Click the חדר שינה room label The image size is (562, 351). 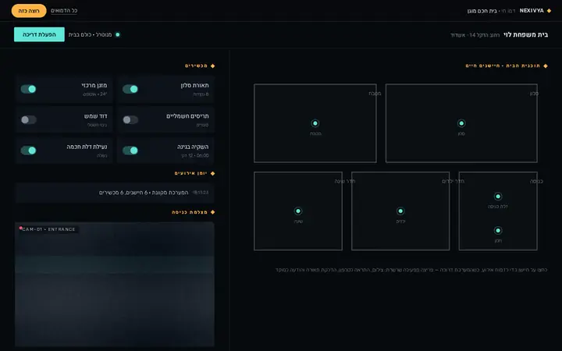[x=345, y=181]
